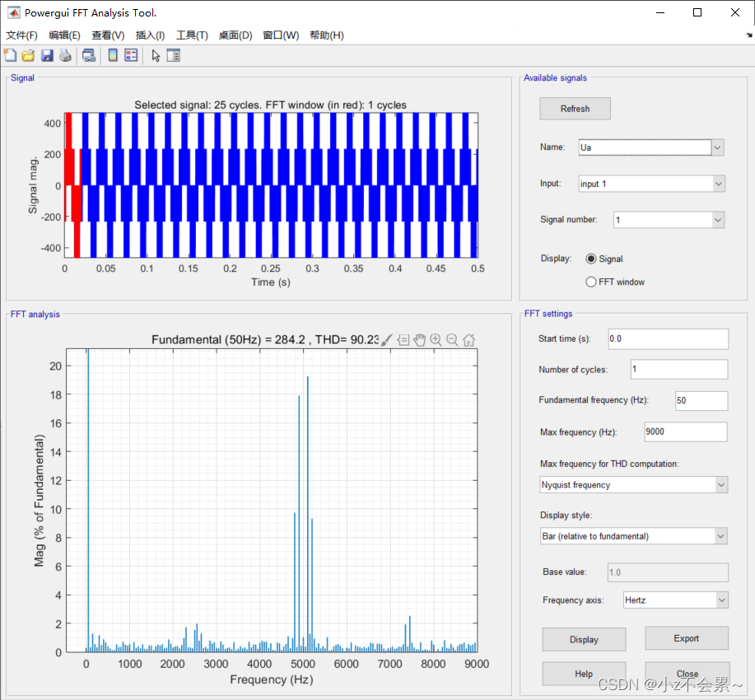Click the data tips icon on FFT plot
The width and height of the screenshot is (755, 700).
click(x=403, y=339)
